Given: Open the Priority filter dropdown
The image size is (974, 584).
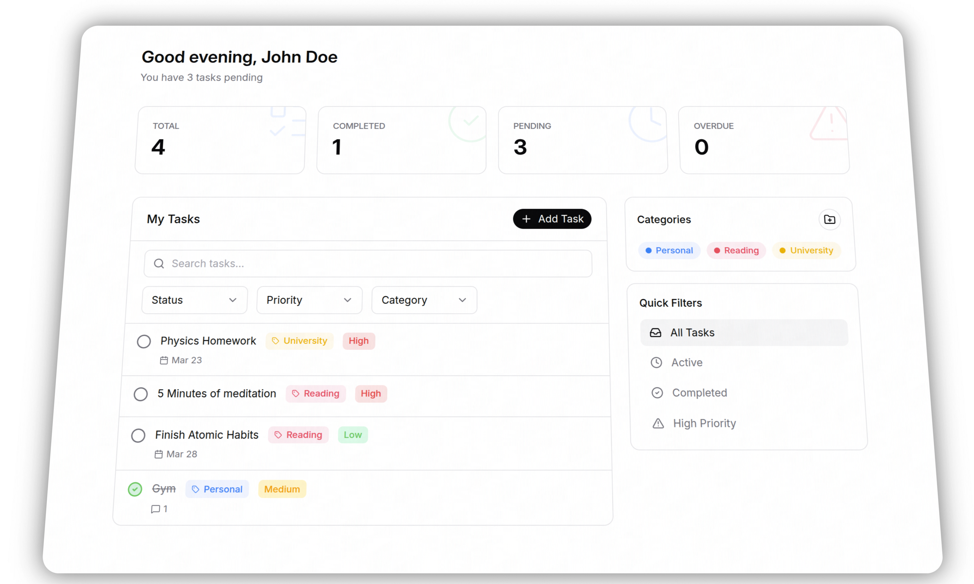Looking at the screenshot, I should pyautogui.click(x=309, y=300).
